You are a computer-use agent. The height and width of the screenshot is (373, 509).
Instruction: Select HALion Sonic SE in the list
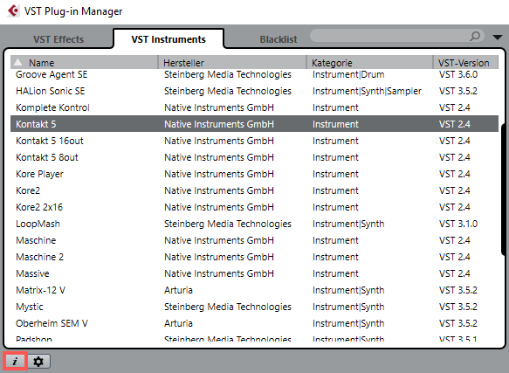254,91
